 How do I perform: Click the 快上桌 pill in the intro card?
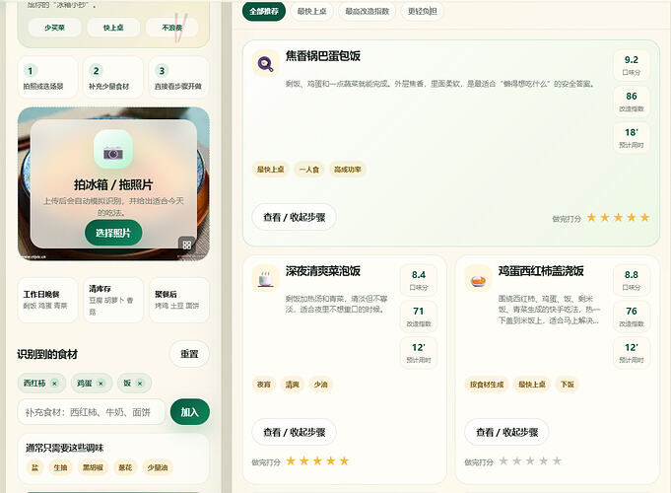coord(113,28)
